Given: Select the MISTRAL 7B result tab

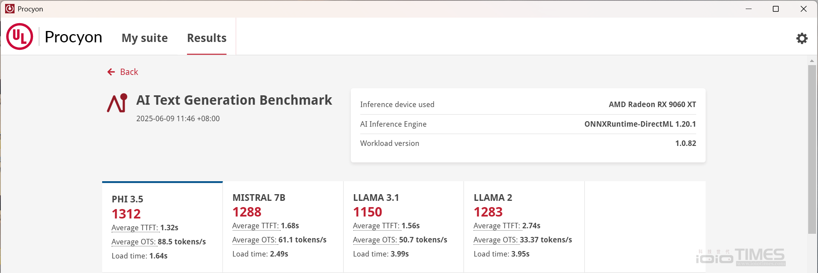Looking at the screenshot, I should click(283, 227).
